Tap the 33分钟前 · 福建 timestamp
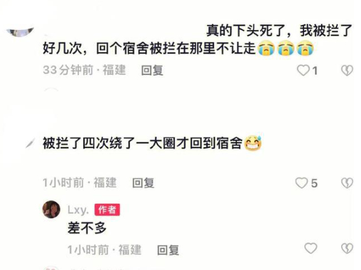 (x=84, y=70)
